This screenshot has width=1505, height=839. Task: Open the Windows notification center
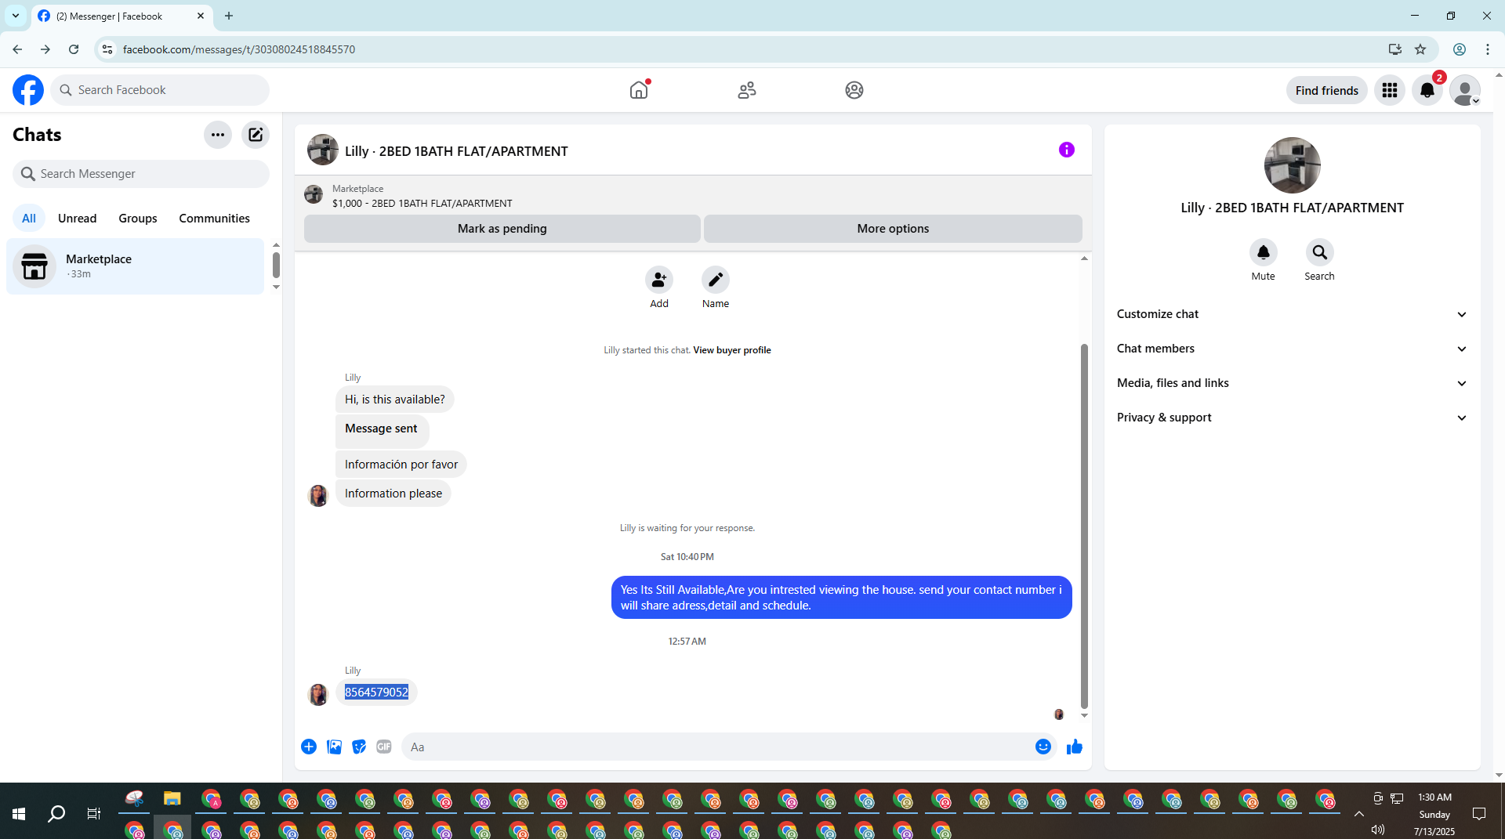pos(1479,814)
